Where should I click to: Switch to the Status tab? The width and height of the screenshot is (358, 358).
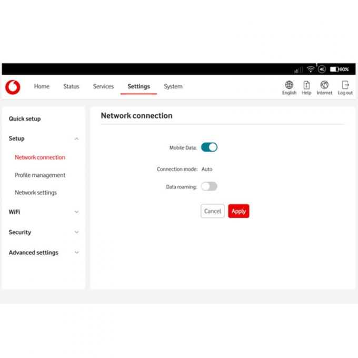[71, 86]
